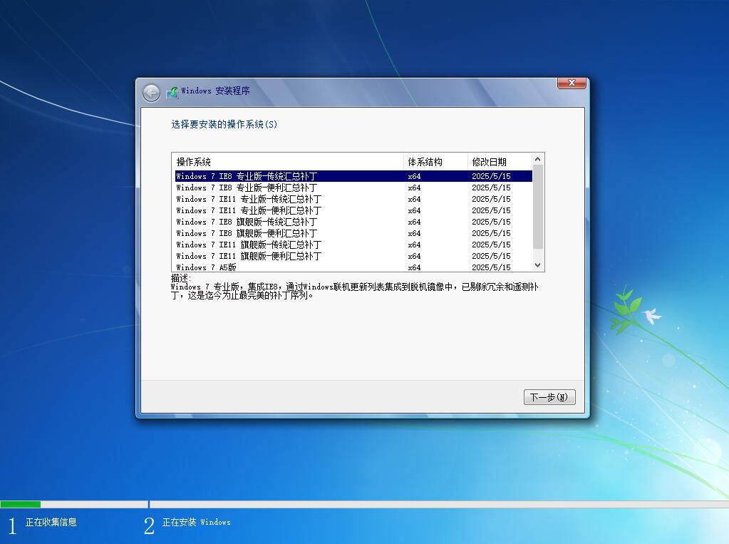Click the 操作系统 column header
Viewport: 729px width, 544px height.
click(287, 162)
